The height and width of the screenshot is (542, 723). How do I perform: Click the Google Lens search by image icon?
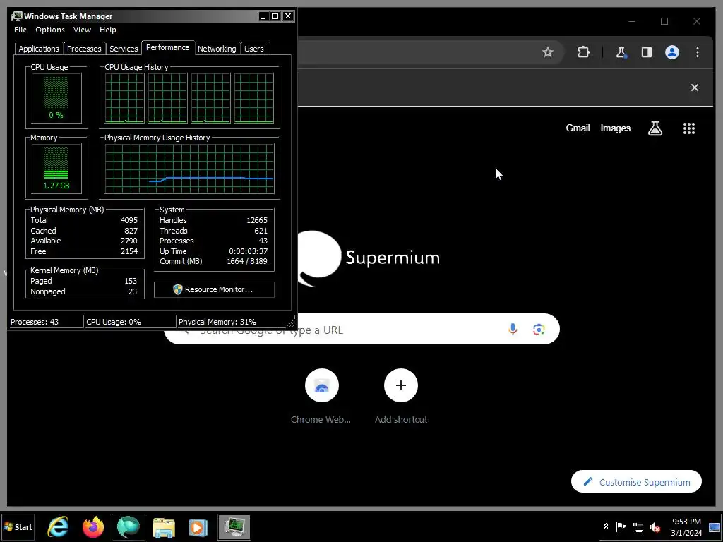point(539,329)
